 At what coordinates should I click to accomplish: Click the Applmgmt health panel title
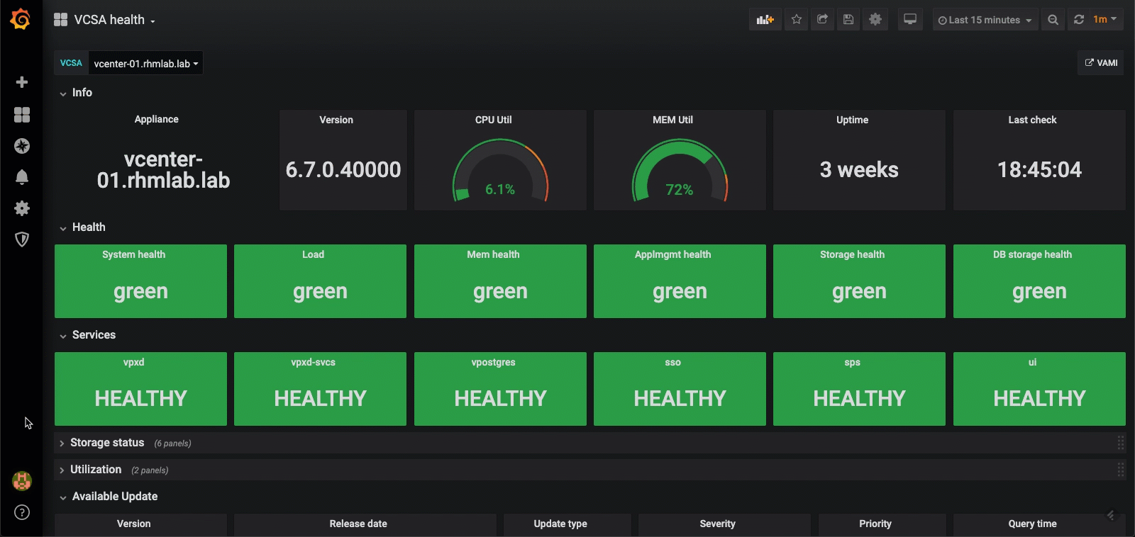tap(673, 254)
